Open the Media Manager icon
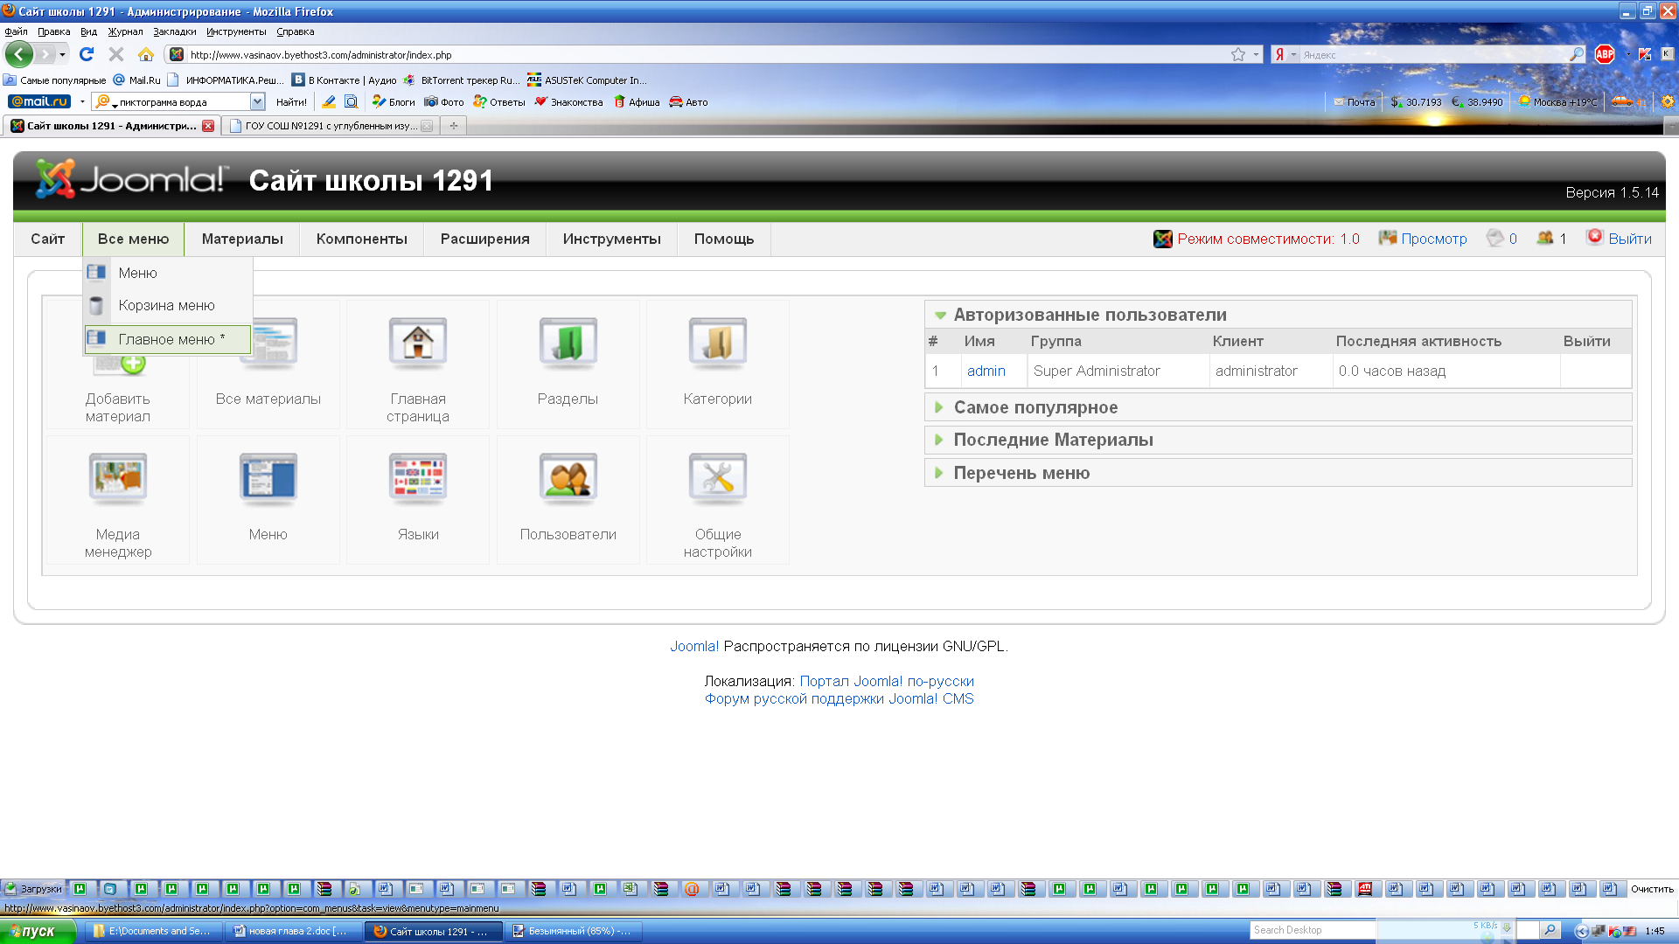 pos(118,479)
